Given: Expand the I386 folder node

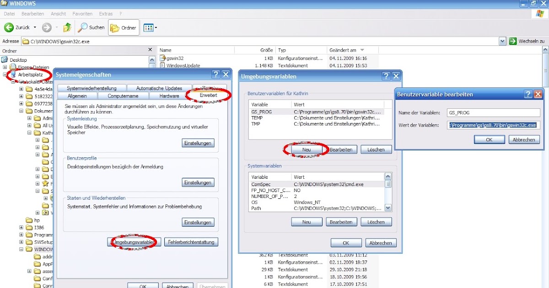Looking at the screenshot, I should [x=21, y=227].
